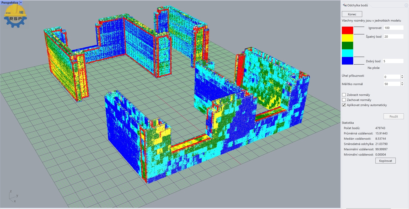Viewport: 409px width, 209px height.
Task: Click the XYZ world axes icon in viewport
Action: [x=13, y=196]
